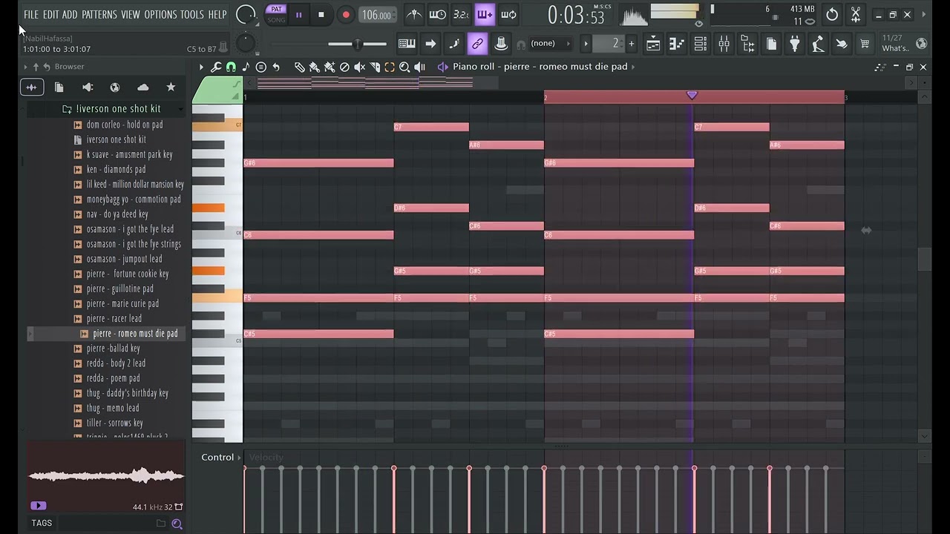
Task: Select the slice tool
Action: (x=375, y=67)
